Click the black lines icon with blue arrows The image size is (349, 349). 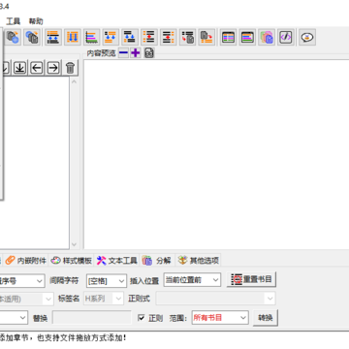pyautogui.click(x=130, y=37)
